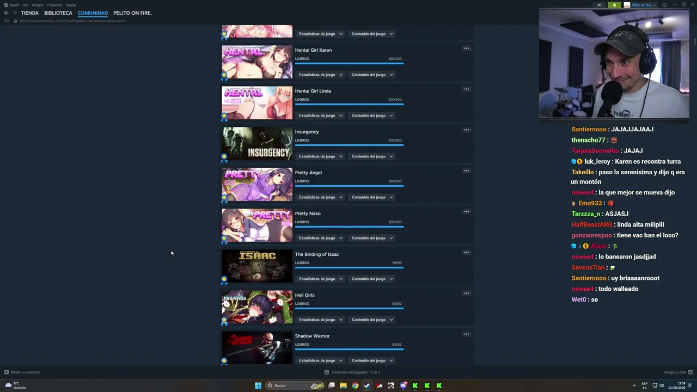The height and width of the screenshot is (392, 697).
Task: Select the COMUNIDAD tab
Action: coord(93,13)
